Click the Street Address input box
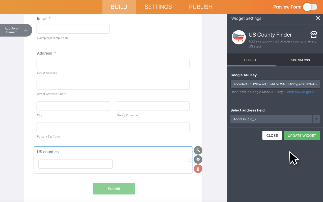This screenshot has height=202, width=323. (113, 64)
